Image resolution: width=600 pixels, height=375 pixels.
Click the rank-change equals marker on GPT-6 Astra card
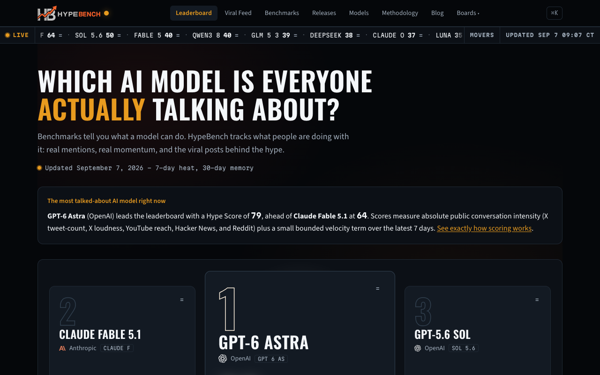pyautogui.click(x=377, y=288)
